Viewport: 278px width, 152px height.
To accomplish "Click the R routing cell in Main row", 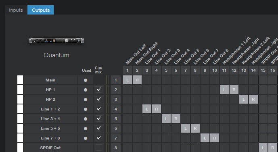I will click(x=137, y=80).
